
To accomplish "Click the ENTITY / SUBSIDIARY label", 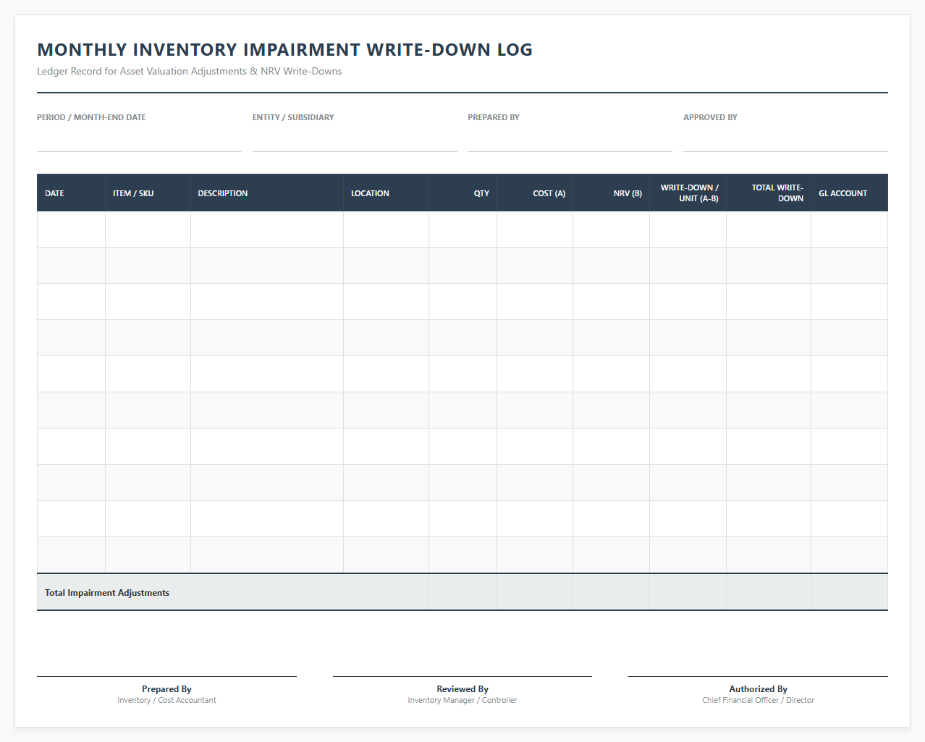I will point(293,117).
